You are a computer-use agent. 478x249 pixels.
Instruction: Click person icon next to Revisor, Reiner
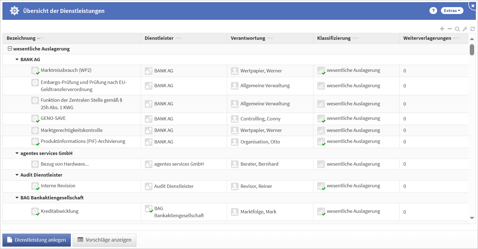click(234, 186)
